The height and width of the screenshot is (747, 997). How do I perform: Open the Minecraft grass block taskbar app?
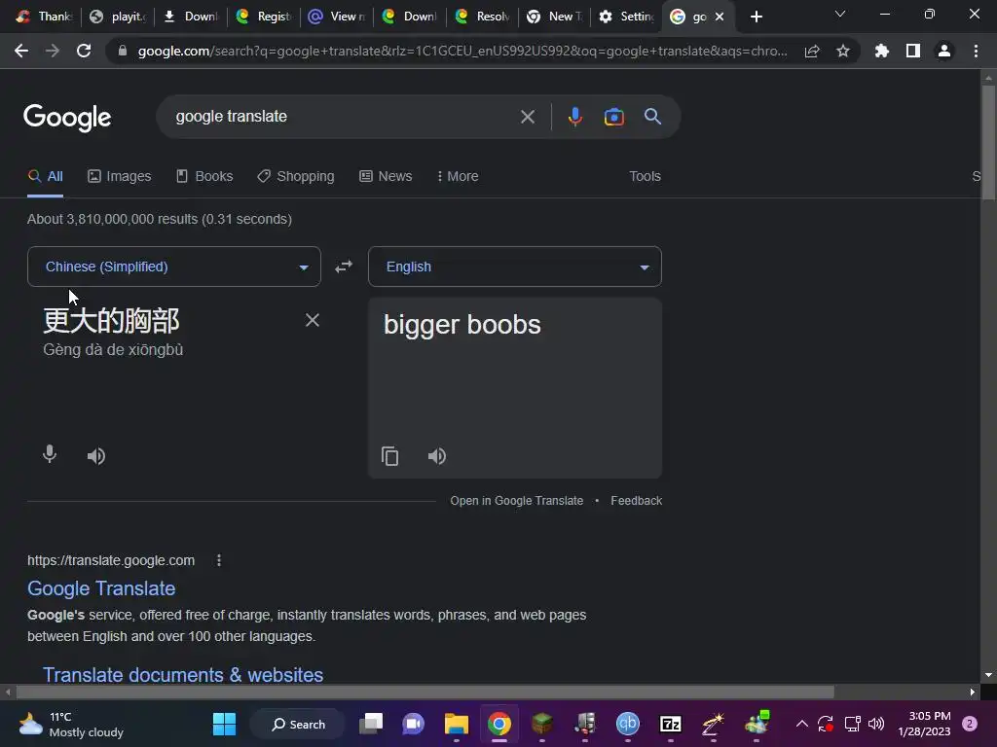pos(541,724)
